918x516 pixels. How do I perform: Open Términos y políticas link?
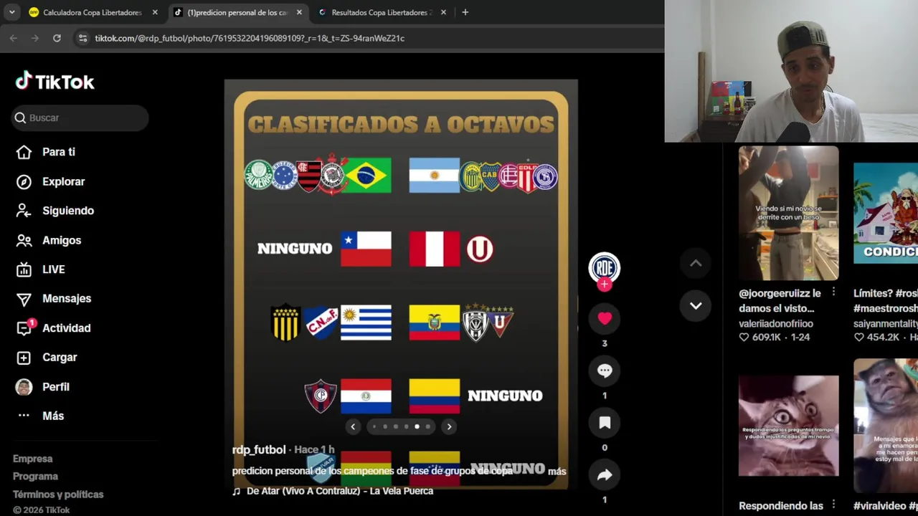(58, 494)
